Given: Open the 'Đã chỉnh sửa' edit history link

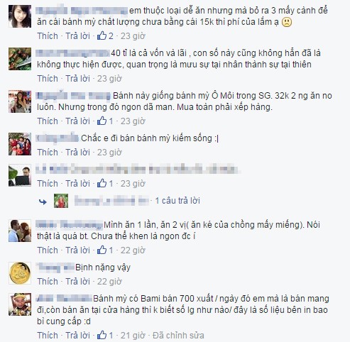Looking at the screenshot, I should point(178,336).
